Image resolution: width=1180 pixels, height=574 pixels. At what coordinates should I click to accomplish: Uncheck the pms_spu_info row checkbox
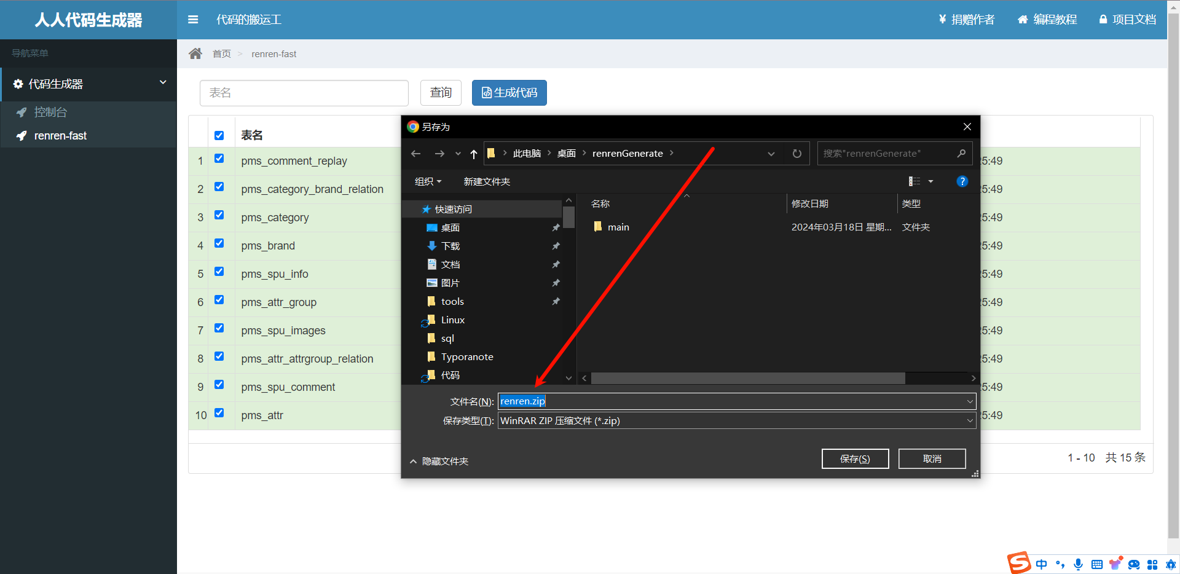(x=219, y=272)
